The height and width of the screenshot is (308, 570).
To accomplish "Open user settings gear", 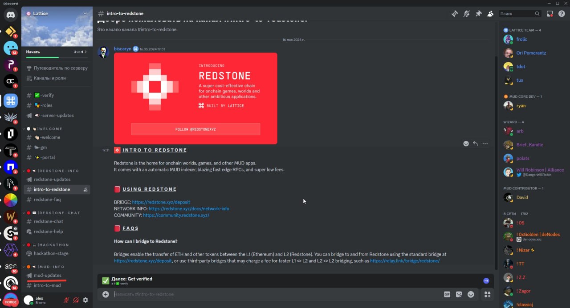I will point(85,300).
